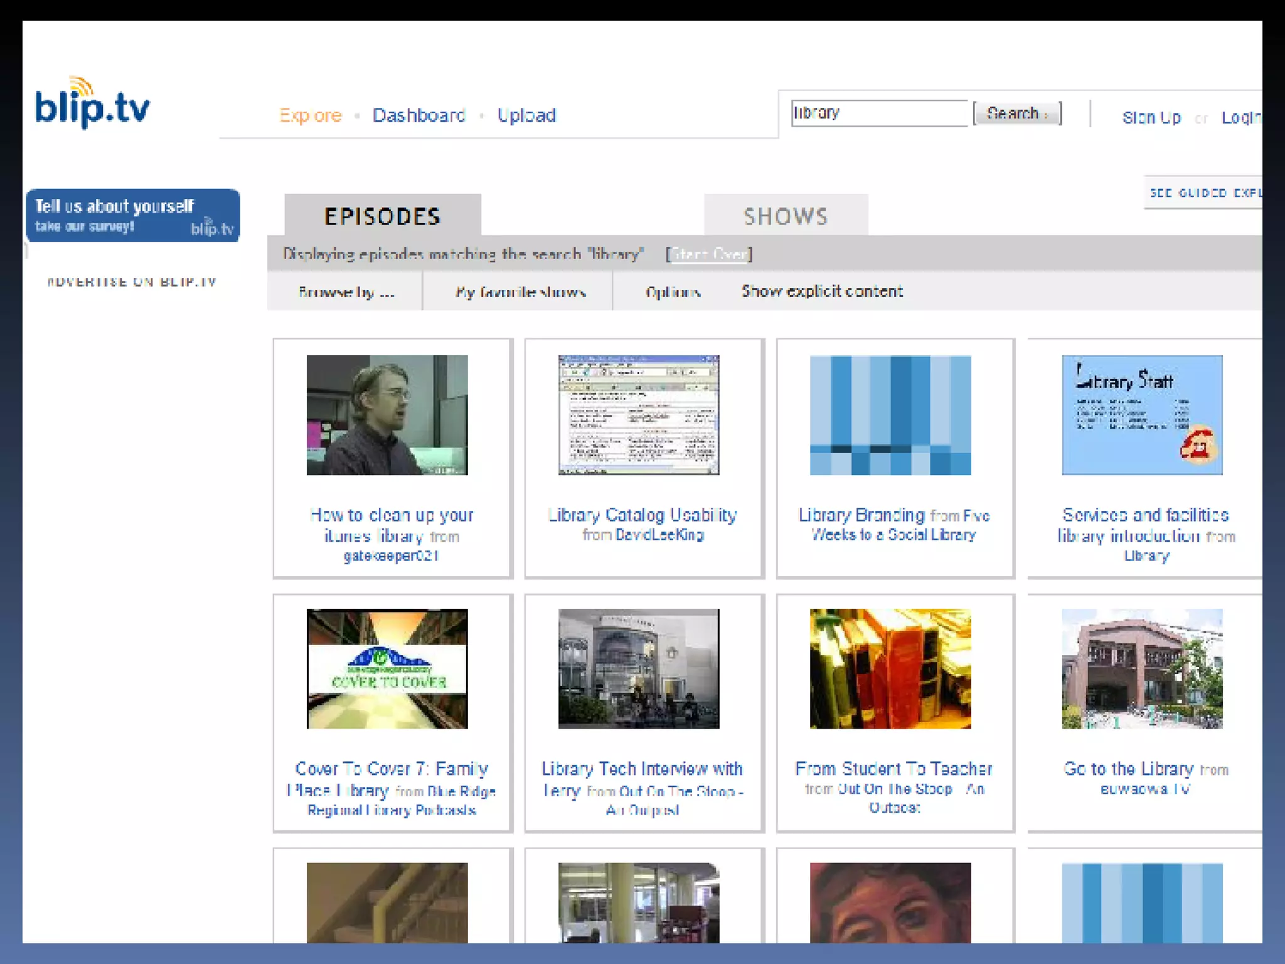Click the blip.tv logo
The height and width of the screenshot is (964, 1285).
point(93,104)
